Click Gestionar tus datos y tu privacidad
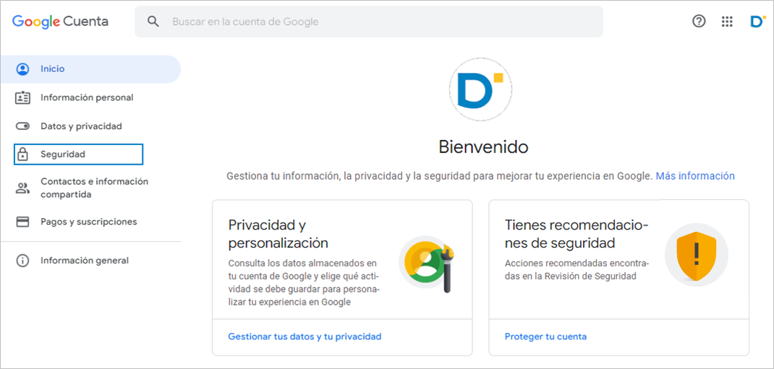The height and width of the screenshot is (369, 774). coord(305,337)
